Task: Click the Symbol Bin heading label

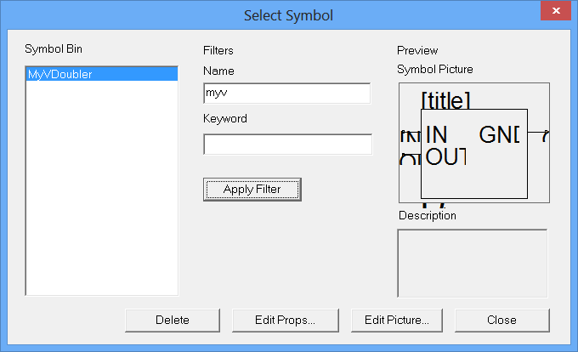Action: [53, 47]
